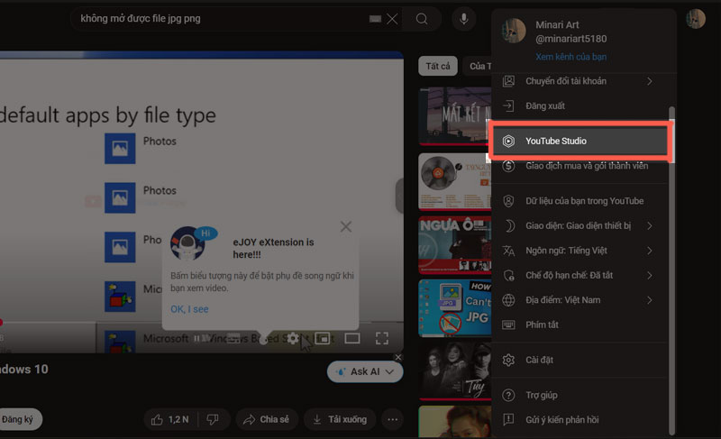Image resolution: width=721 pixels, height=439 pixels.
Task: Open Chuyển đổi tài khoản switch account entry
Action: (x=580, y=81)
